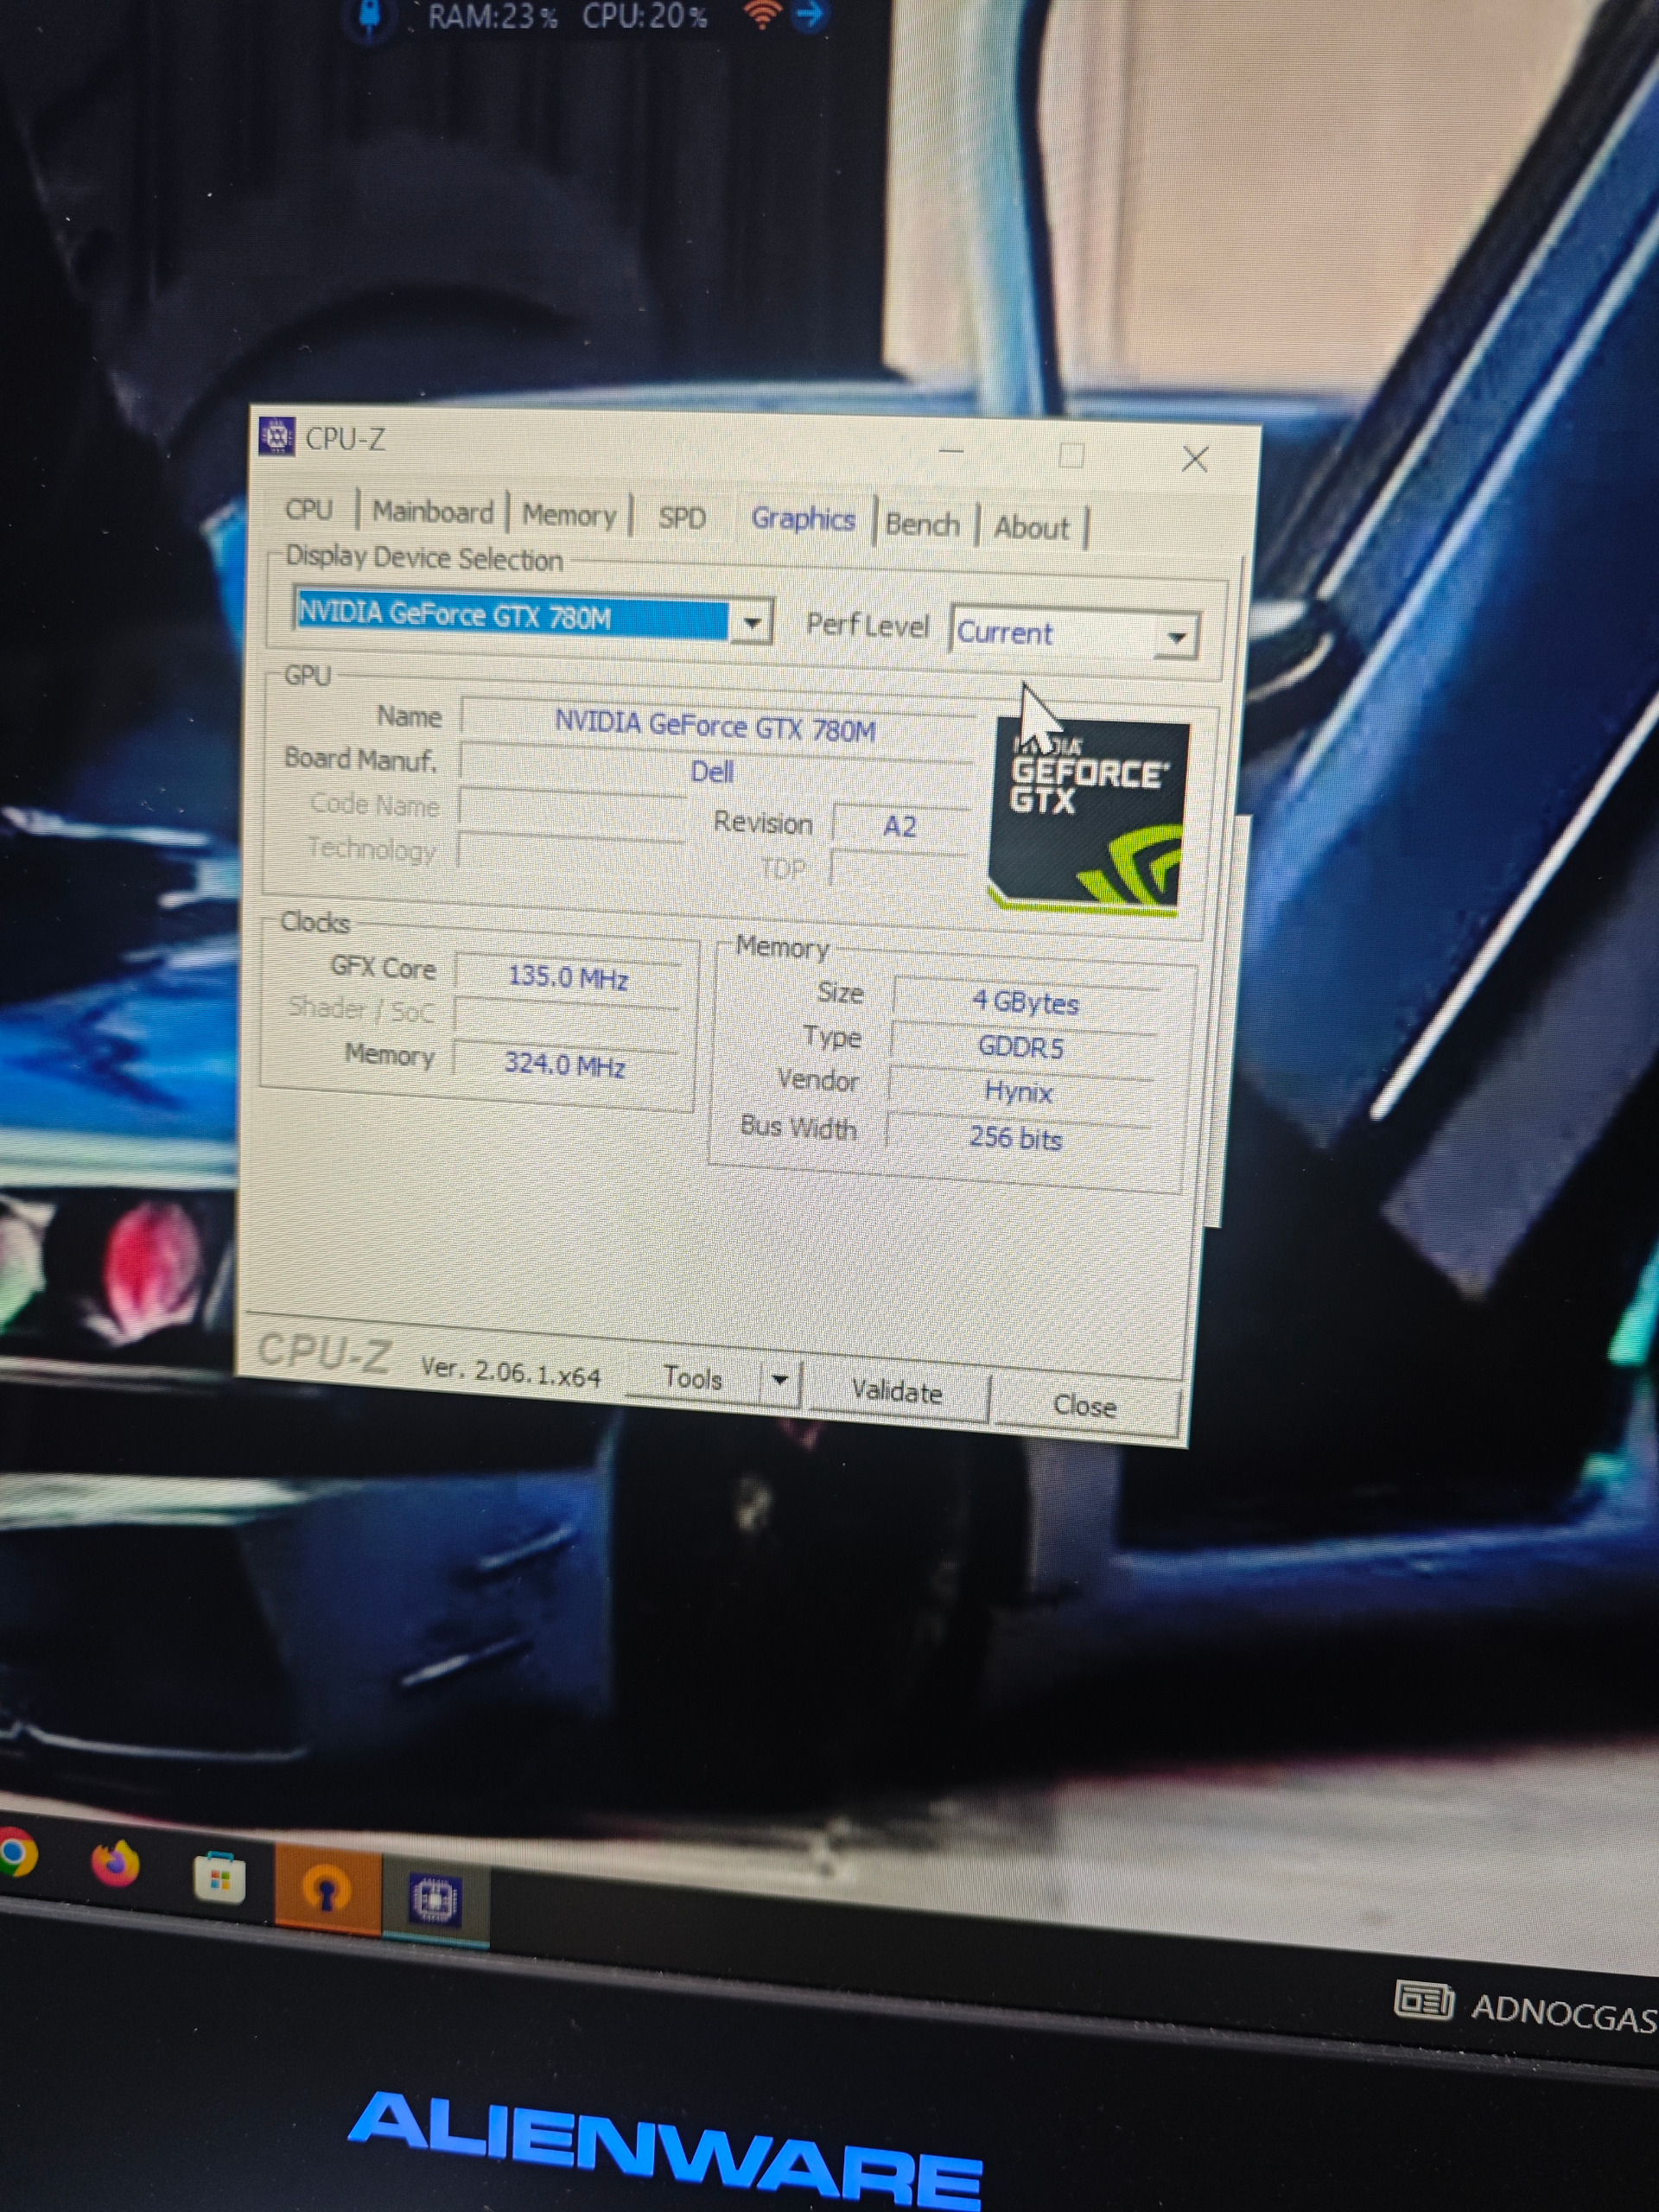Click the Validate button
Image resolution: width=1659 pixels, height=2212 pixels.
(897, 1392)
